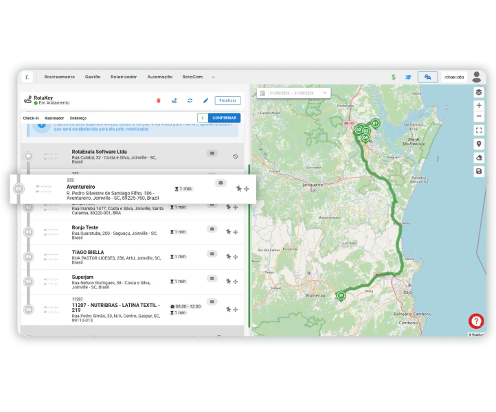Select the Check-in tab
496x412 pixels.
click(x=31, y=118)
